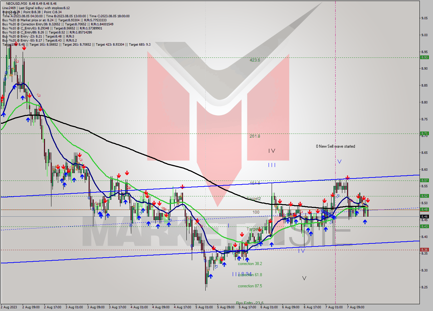Viewport: 433px width, 311px height.
Task: Click the 'correction 61.8' label
Action: pyautogui.click(x=250, y=275)
